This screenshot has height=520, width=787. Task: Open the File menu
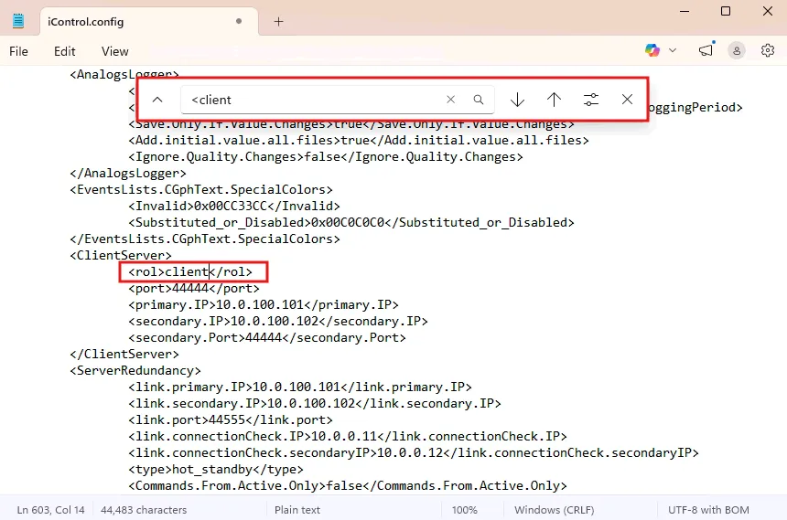[x=18, y=51]
